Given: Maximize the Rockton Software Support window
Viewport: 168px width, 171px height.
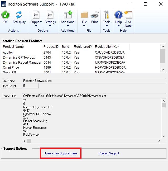Looking at the screenshot, I should 145,4.
